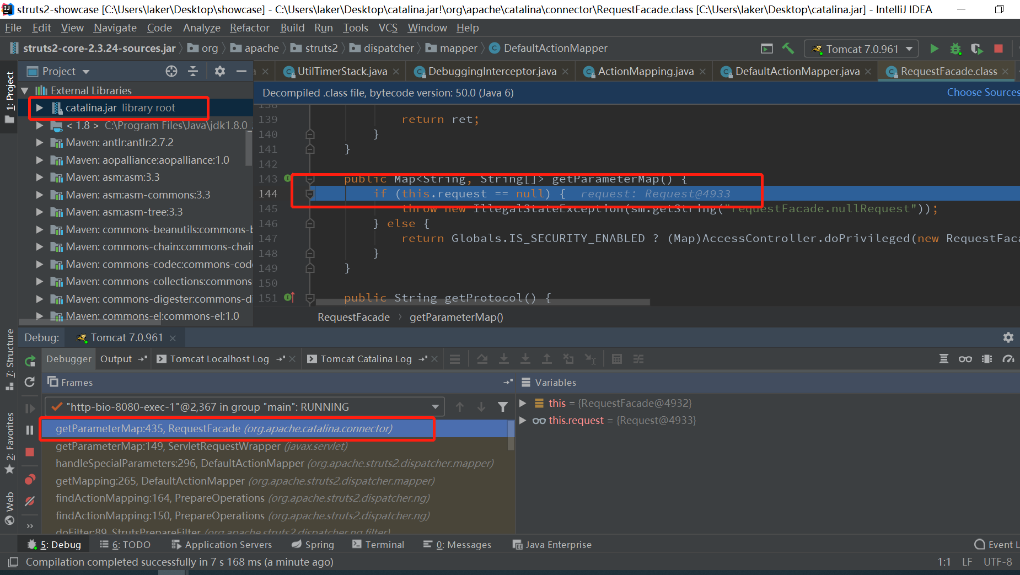Screen dimensions: 1020x575
Task: Open the Refactor menu
Action: point(249,28)
